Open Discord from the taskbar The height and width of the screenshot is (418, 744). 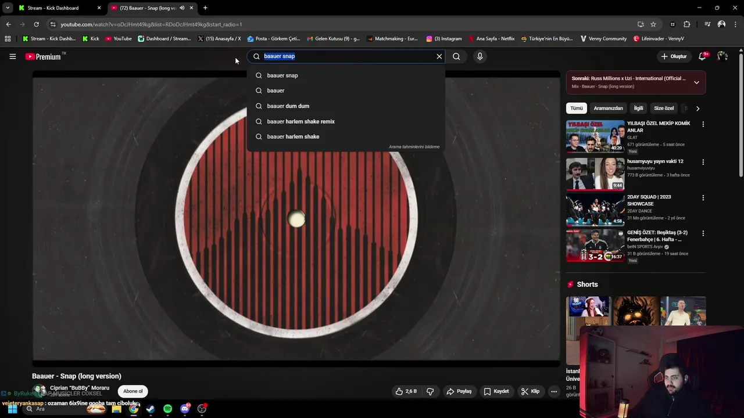(185, 409)
